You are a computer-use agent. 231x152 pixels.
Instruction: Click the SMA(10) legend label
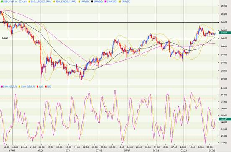[x=85, y=2]
